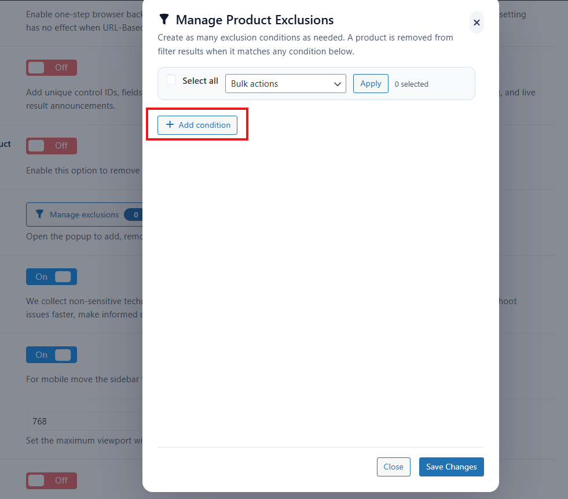Click Save Changes
The image size is (568, 499).
[x=451, y=467]
